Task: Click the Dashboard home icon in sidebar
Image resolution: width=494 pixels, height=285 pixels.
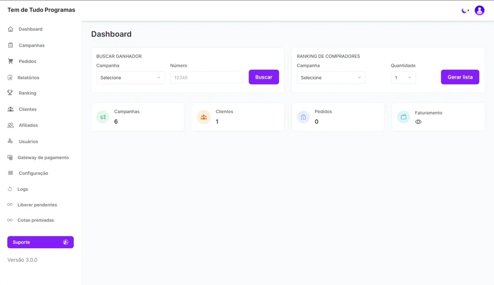Action: click(x=10, y=29)
